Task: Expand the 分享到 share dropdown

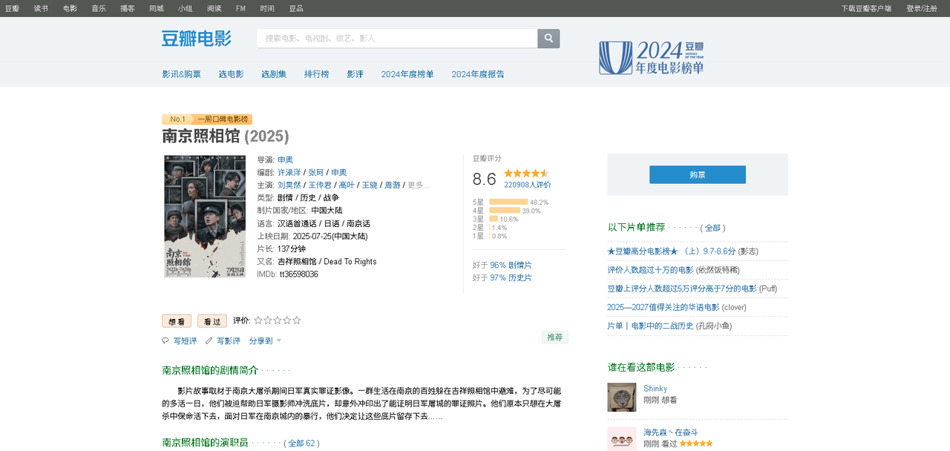Action: [265, 341]
